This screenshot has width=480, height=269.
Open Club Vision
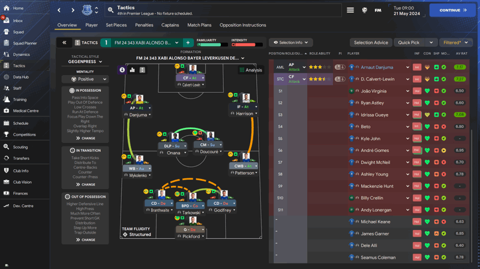pyautogui.click(x=22, y=182)
